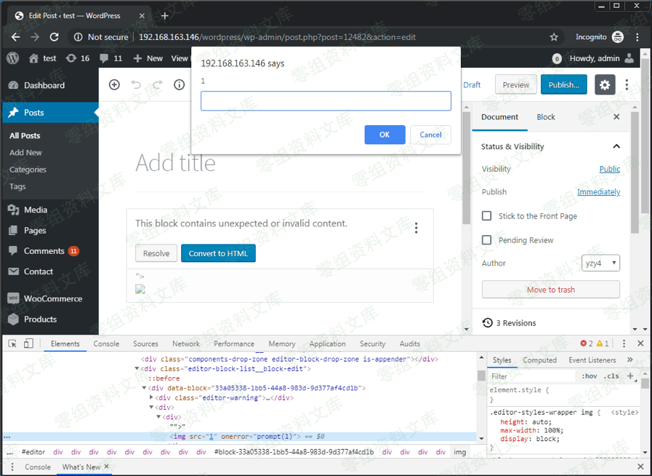
Task: Click OK in the prompt dialog
Action: coord(385,135)
